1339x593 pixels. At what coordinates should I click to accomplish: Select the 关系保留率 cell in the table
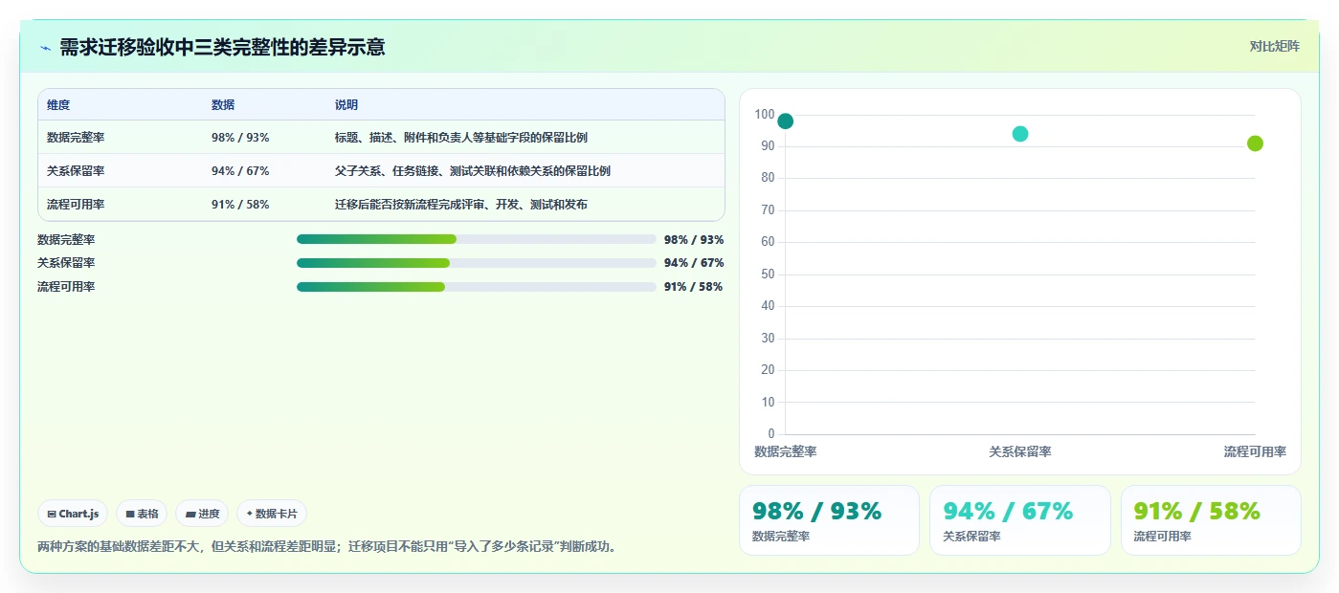(x=76, y=171)
